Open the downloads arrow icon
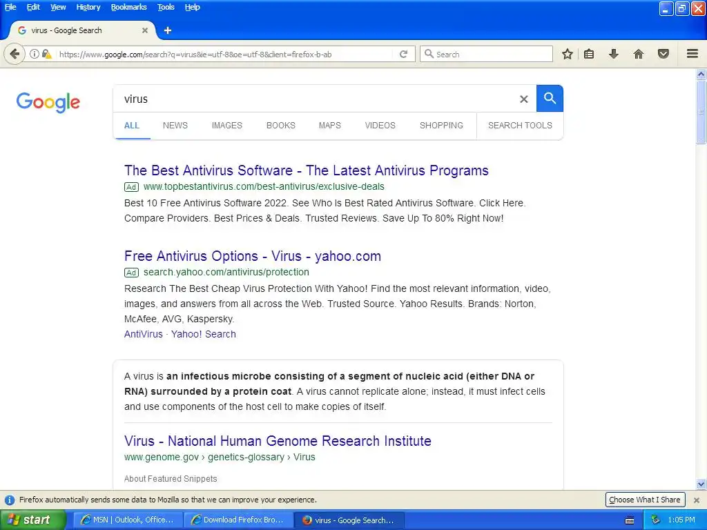707x530 pixels. point(613,54)
